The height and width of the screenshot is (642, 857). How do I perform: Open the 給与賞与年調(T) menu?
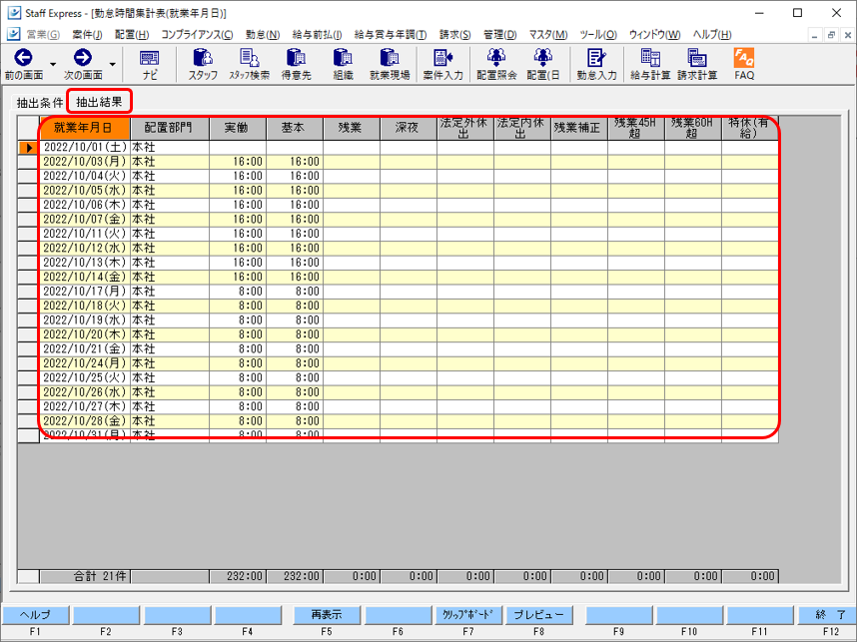point(391,34)
